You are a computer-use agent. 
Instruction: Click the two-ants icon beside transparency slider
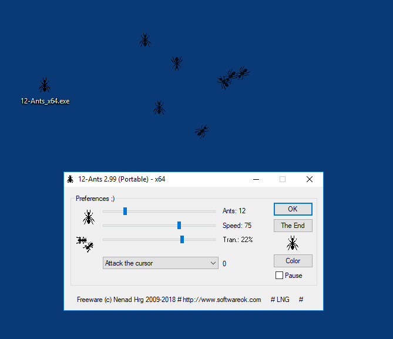(x=85, y=243)
